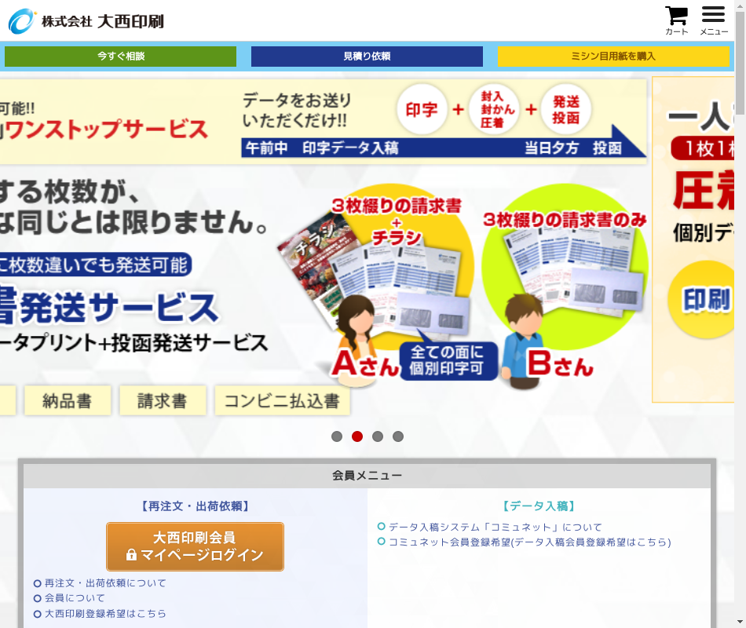Viewport: 746px width, 628px height.
Task: Select the first carousel dot
Action: [337, 436]
